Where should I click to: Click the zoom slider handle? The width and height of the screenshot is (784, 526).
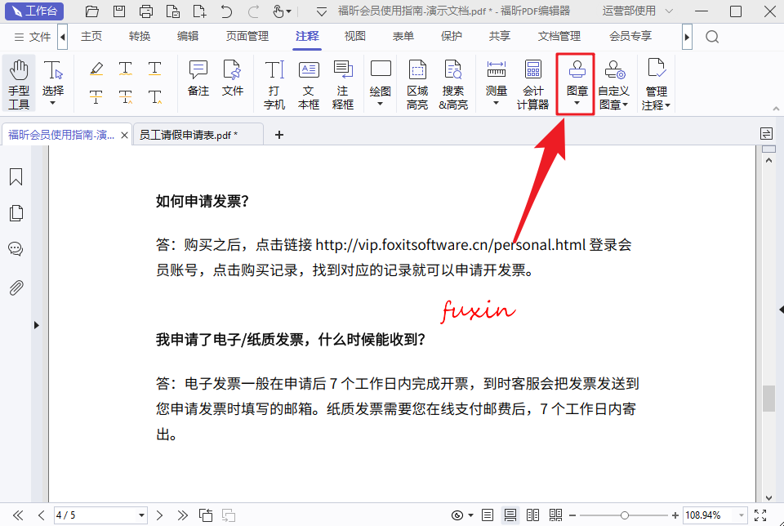[625, 515]
